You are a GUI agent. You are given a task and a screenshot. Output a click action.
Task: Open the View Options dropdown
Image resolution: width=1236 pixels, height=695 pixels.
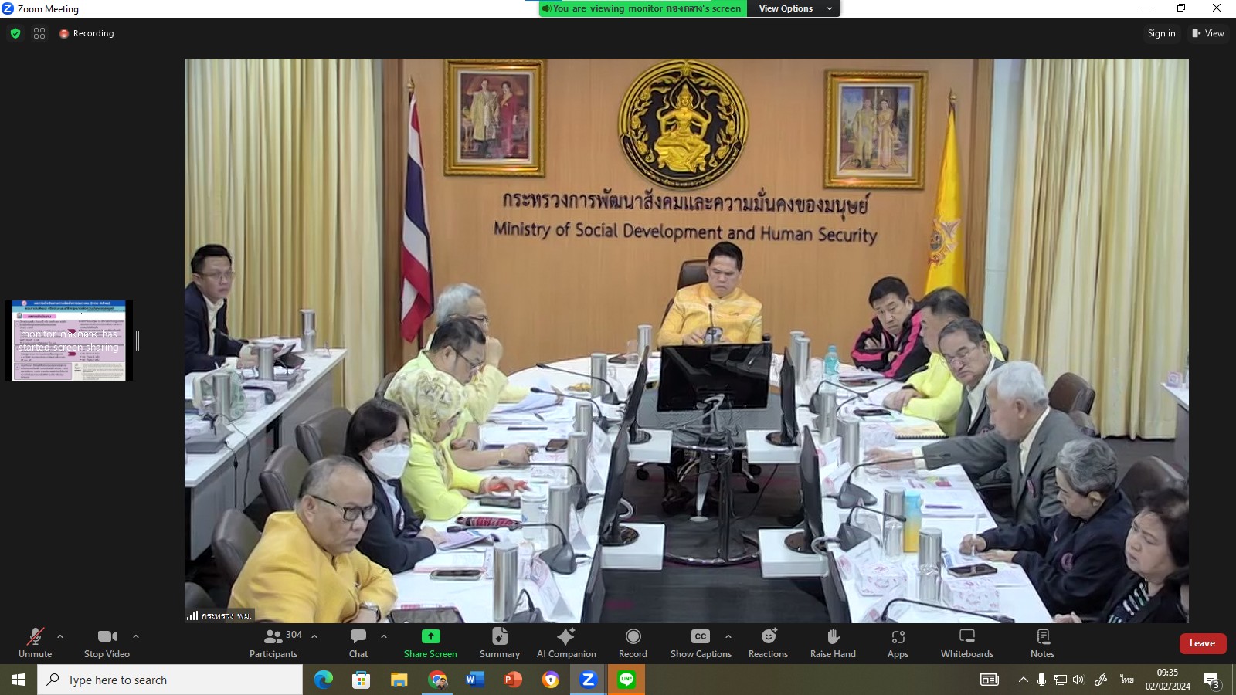[794, 8]
